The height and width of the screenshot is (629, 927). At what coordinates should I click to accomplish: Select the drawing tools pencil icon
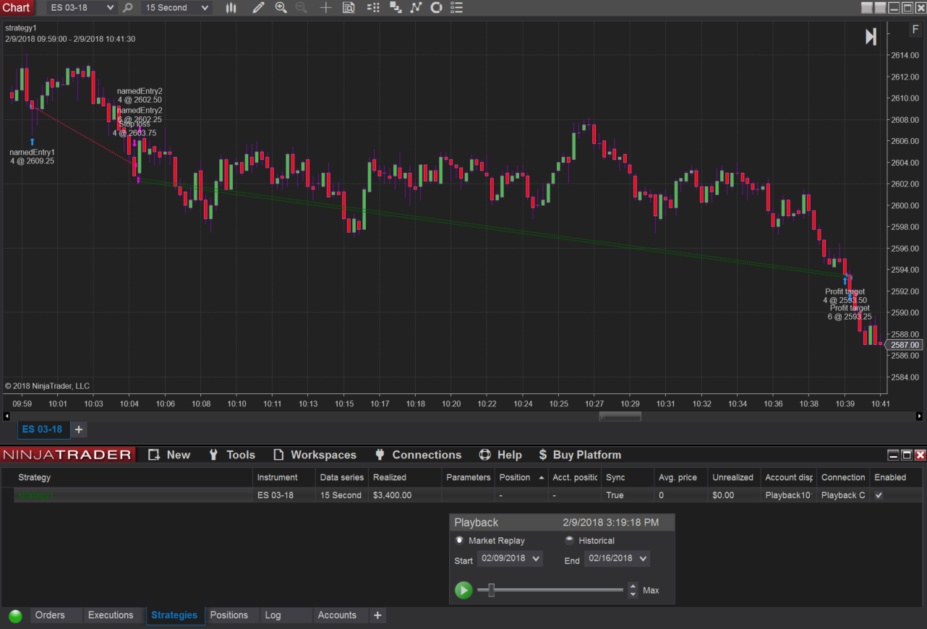[258, 8]
